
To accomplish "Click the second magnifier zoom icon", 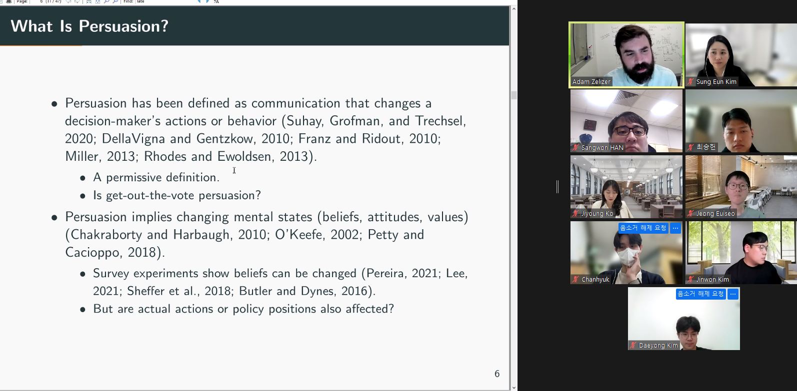I will pyautogui.click(x=115, y=1).
